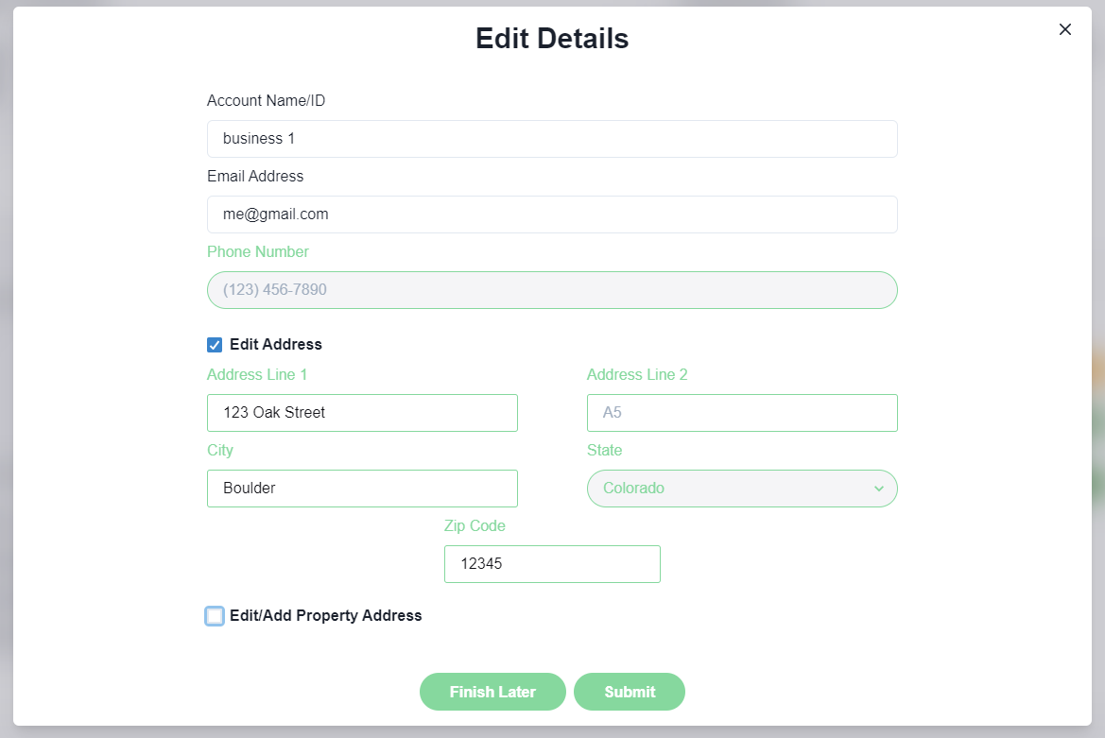The width and height of the screenshot is (1105, 738).
Task: Click the "Edit Address" checkbox label text
Action: (x=276, y=345)
